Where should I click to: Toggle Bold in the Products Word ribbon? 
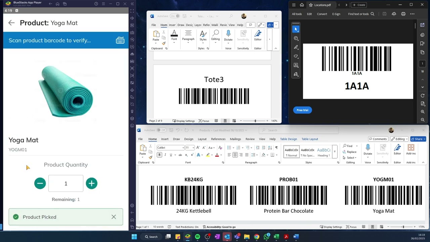tap(159, 155)
